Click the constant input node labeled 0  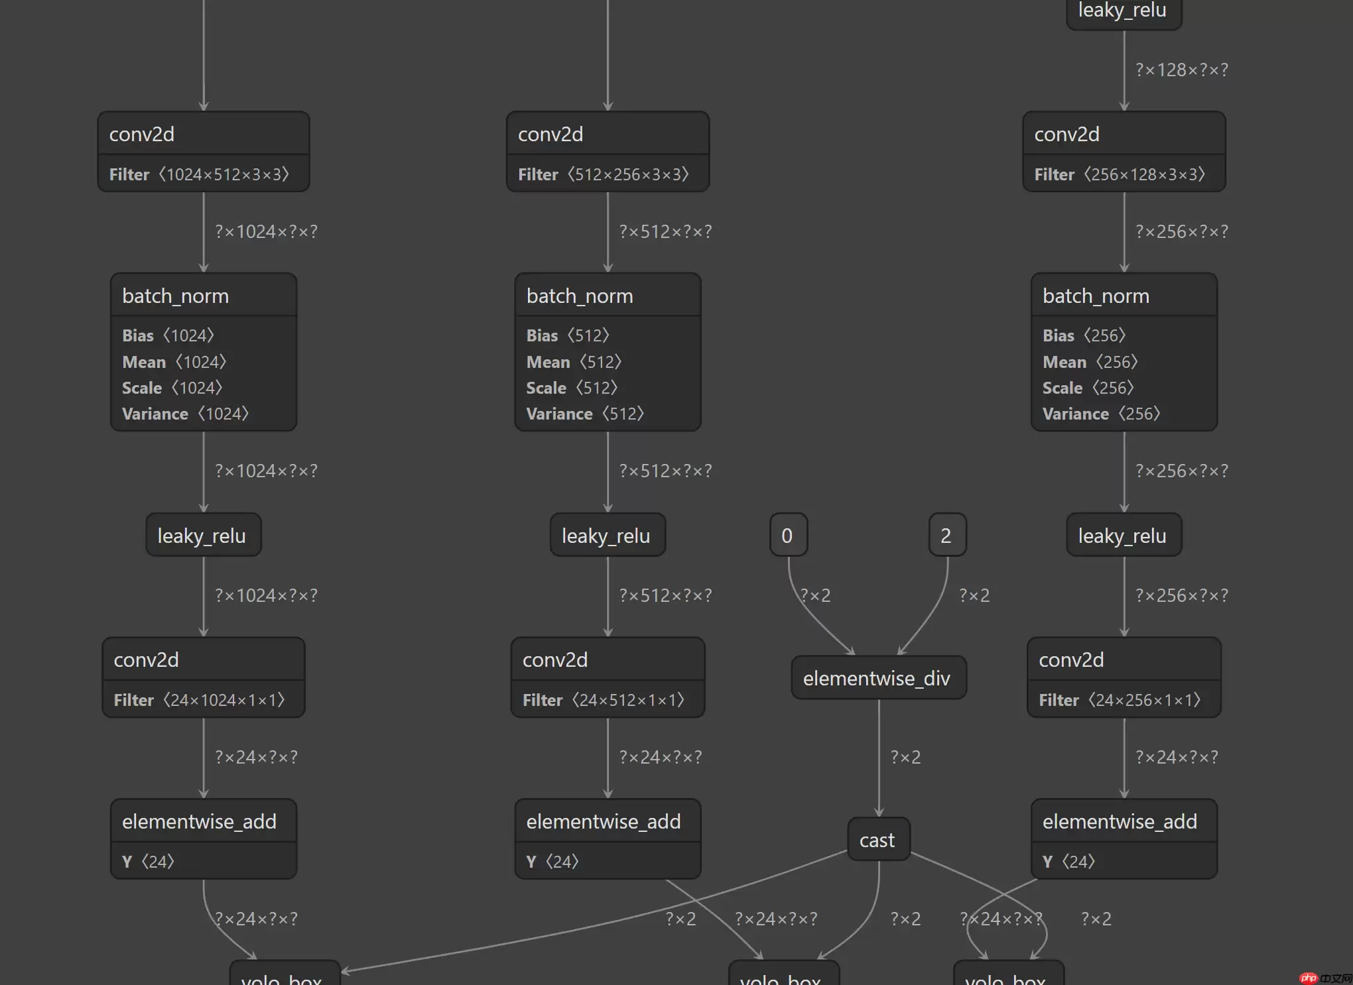[x=788, y=535]
